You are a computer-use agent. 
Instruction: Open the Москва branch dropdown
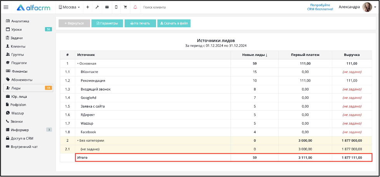click(69, 7)
